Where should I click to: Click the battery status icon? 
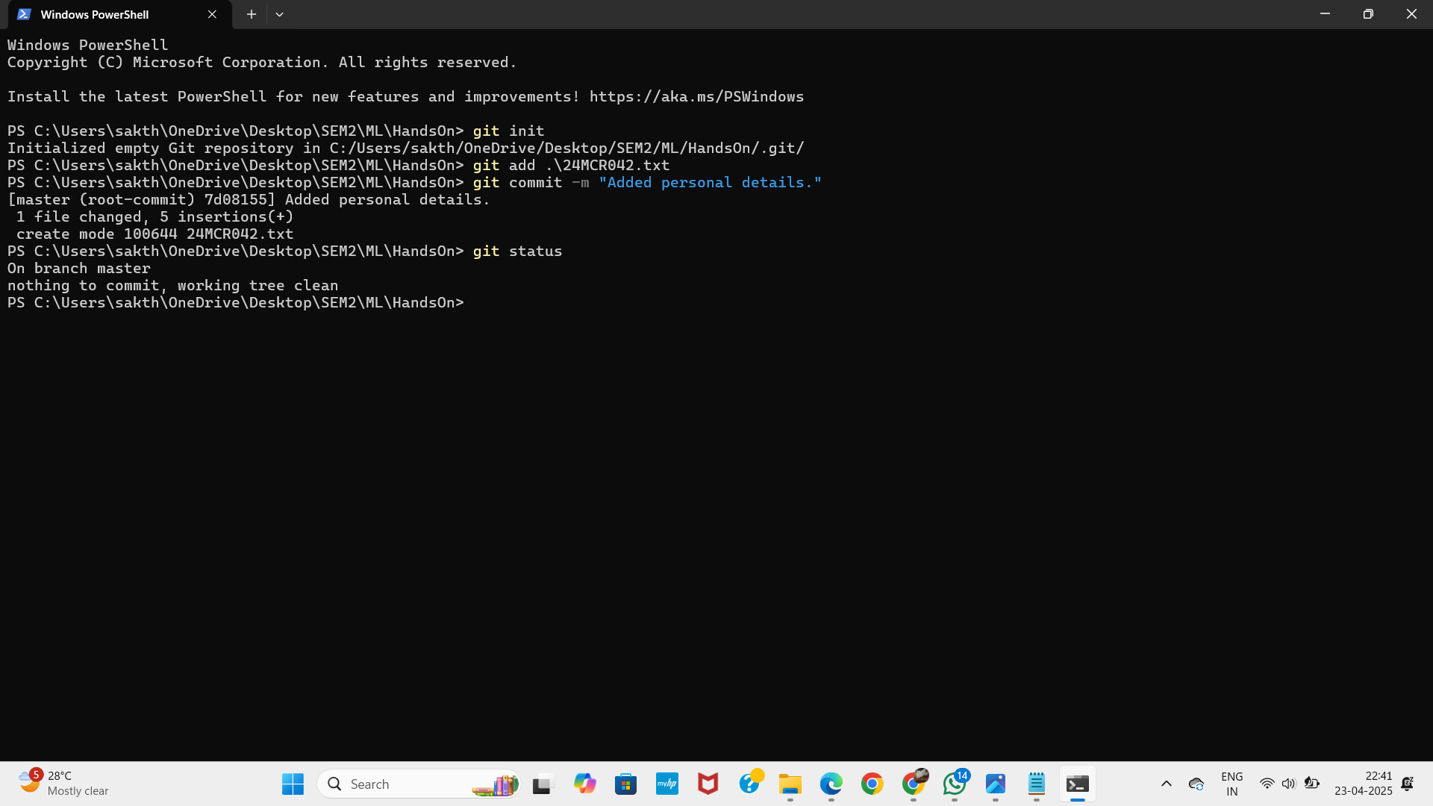(1311, 784)
